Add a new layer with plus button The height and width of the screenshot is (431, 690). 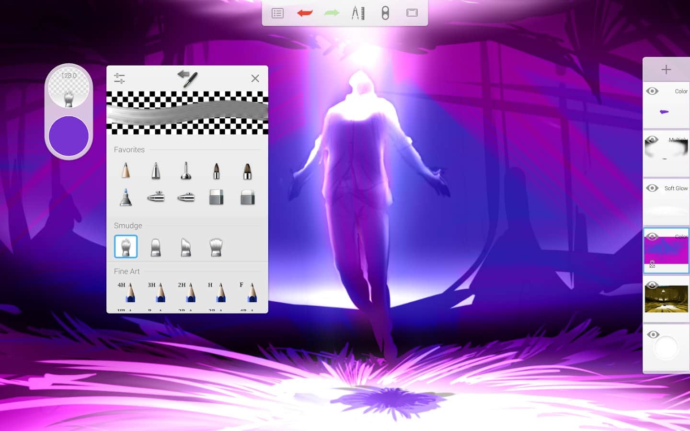666,70
